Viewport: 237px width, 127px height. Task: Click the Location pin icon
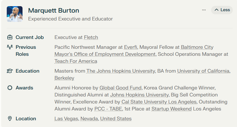(10, 119)
